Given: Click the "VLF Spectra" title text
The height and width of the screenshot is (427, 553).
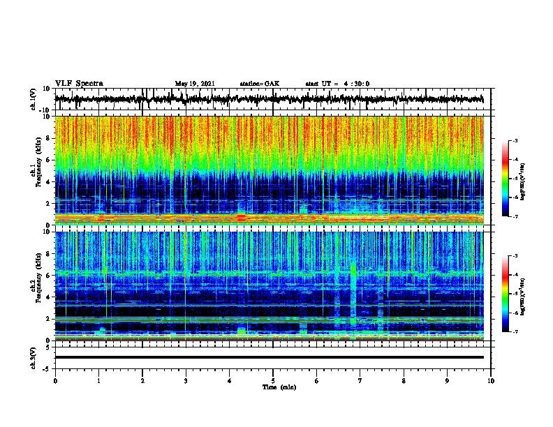Looking at the screenshot, I should click(79, 84).
